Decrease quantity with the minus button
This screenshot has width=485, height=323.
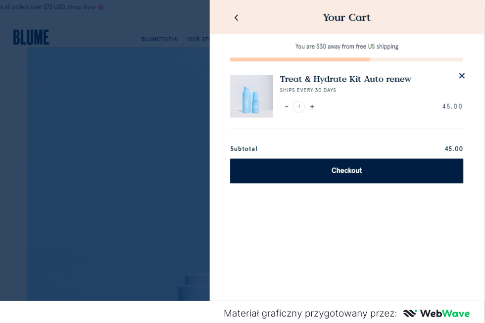click(x=286, y=107)
